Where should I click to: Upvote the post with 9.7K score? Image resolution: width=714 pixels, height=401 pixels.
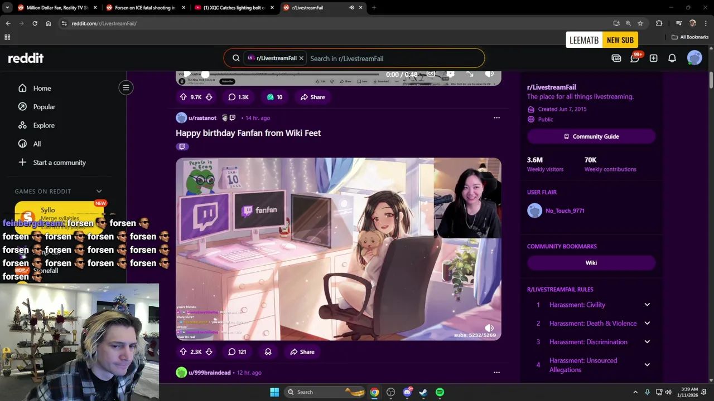point(183,97)
